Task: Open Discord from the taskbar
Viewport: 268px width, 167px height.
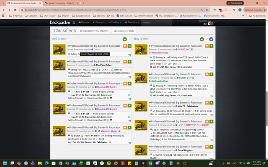Action: pyautogui.click(x=157, y=163)
